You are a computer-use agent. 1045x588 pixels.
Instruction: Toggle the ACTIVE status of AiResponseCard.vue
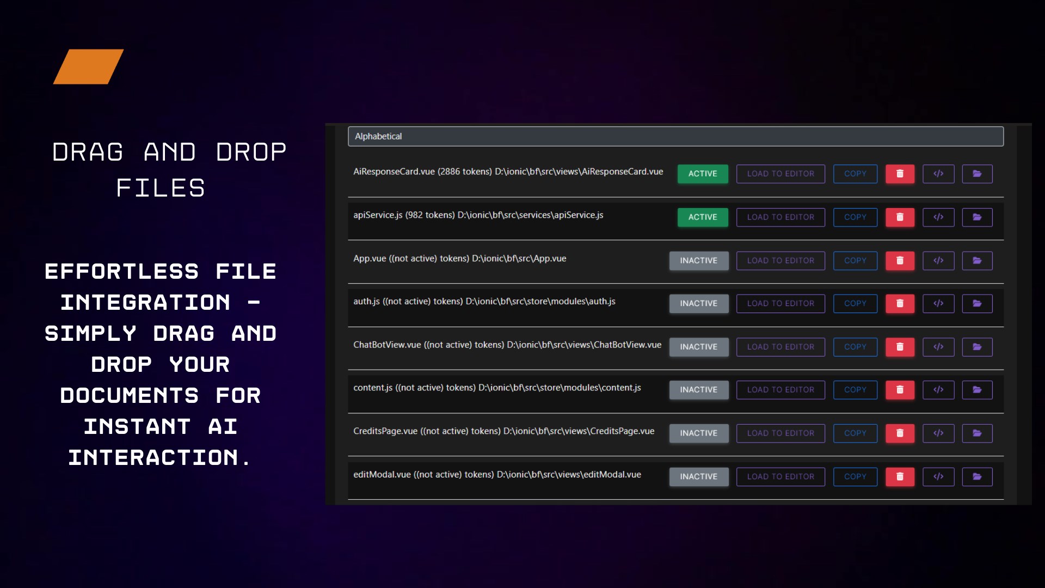coord(702,174)
